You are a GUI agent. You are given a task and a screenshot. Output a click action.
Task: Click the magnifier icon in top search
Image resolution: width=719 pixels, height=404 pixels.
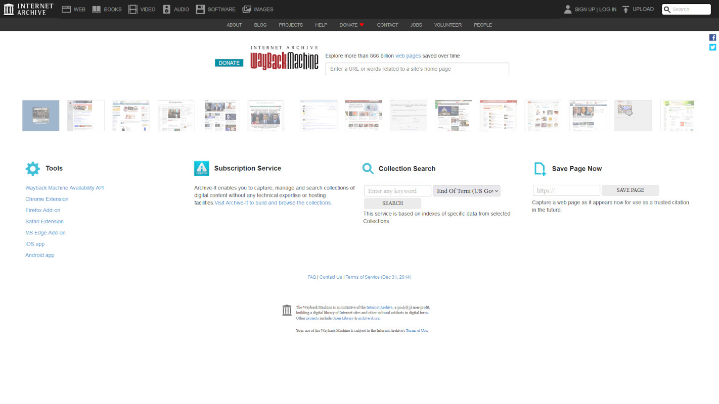coord(667,10)
